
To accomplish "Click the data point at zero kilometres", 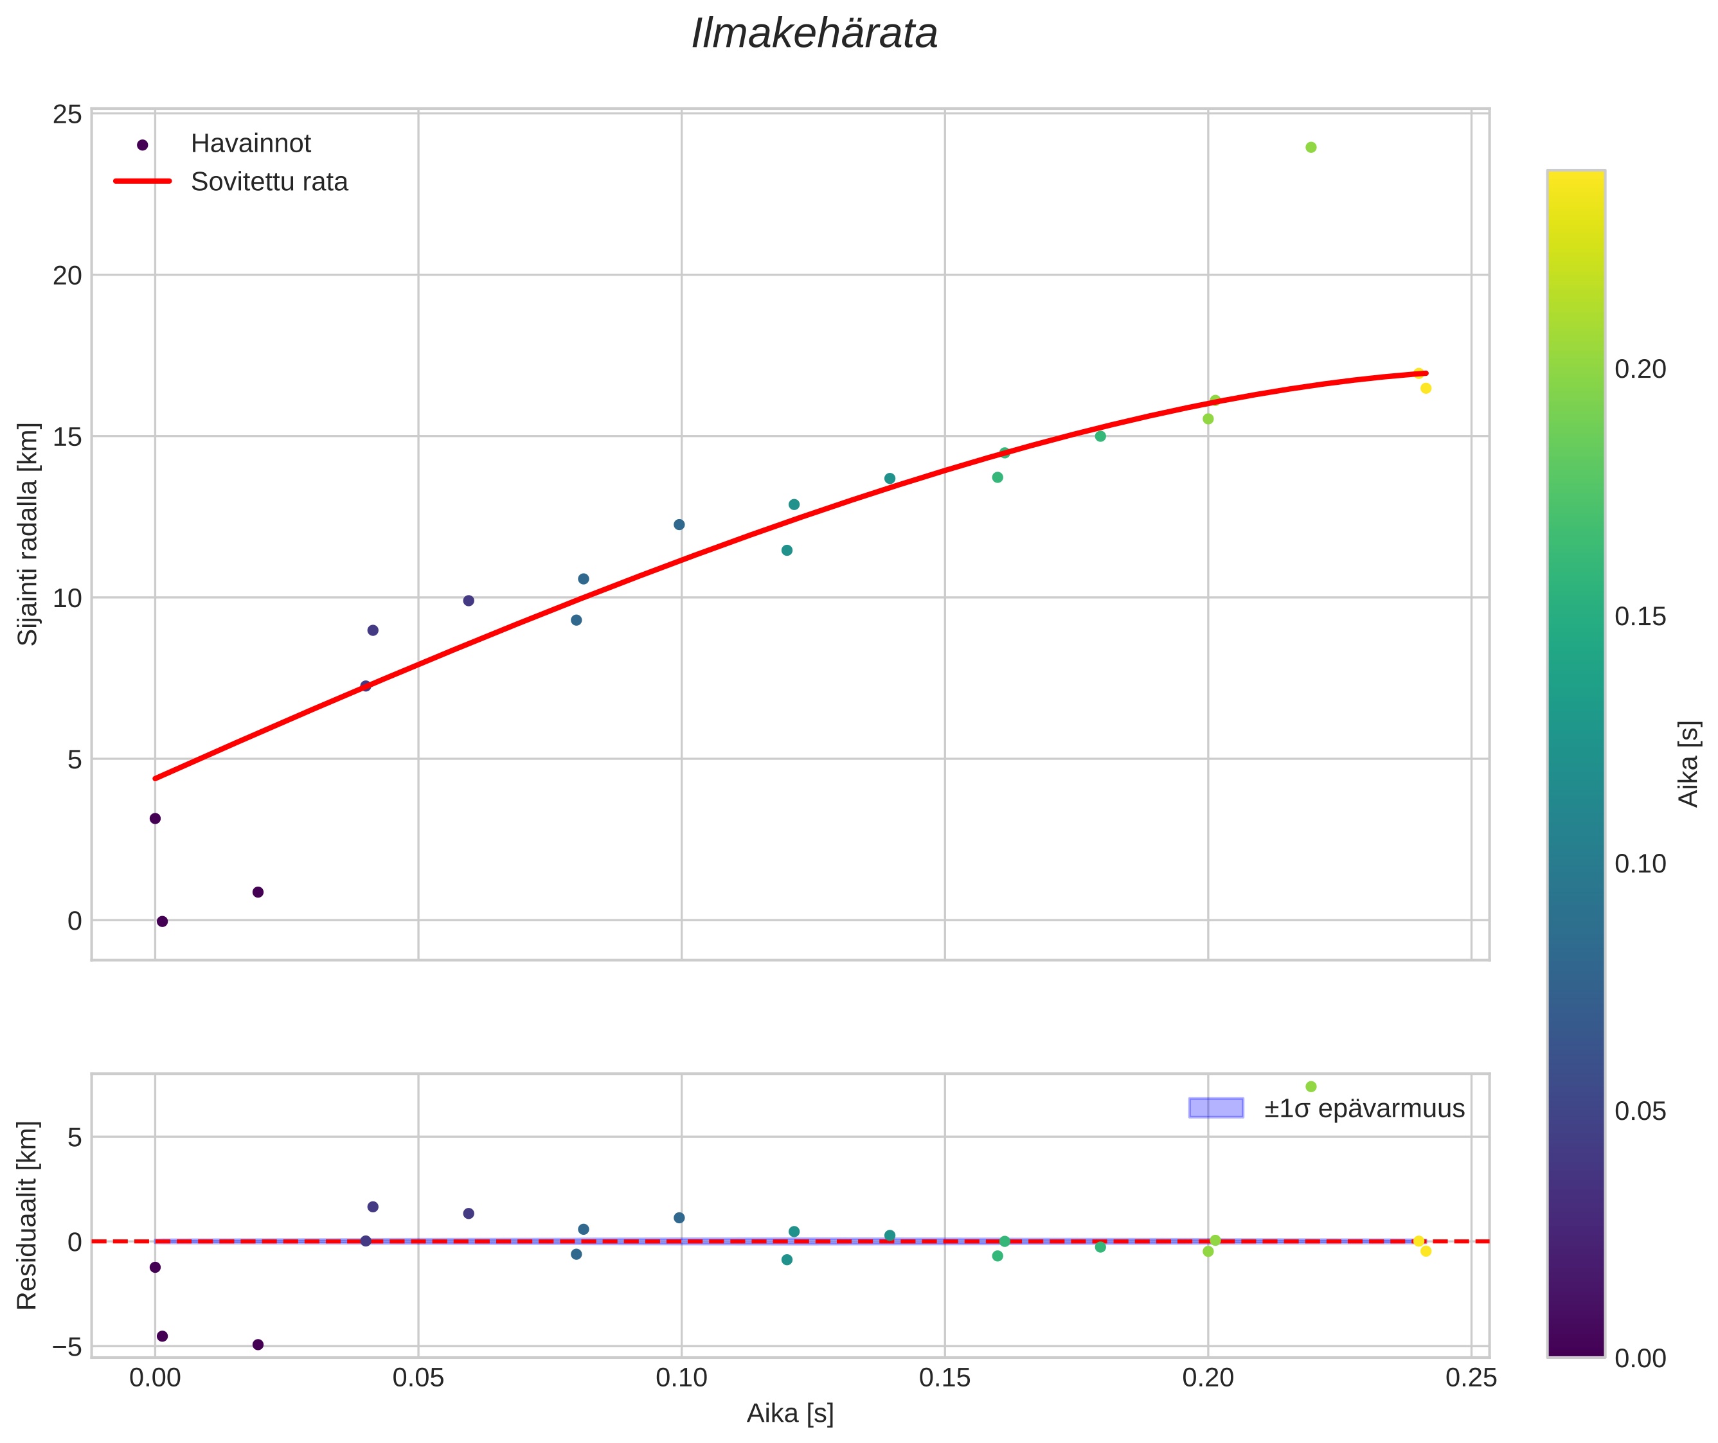I will click(162, 921).
